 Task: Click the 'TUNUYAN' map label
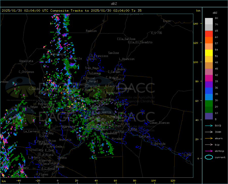(59, 167)
